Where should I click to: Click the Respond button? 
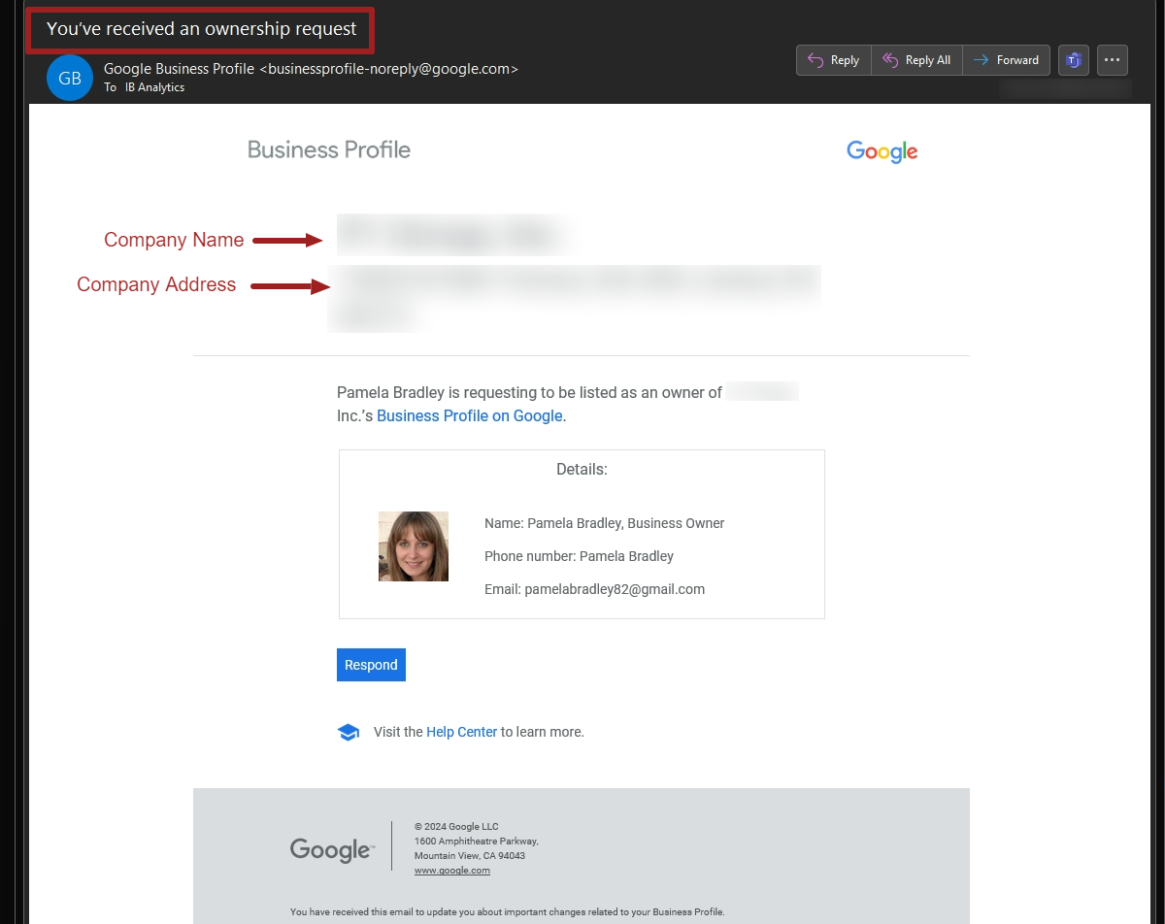tap(371, 665)
